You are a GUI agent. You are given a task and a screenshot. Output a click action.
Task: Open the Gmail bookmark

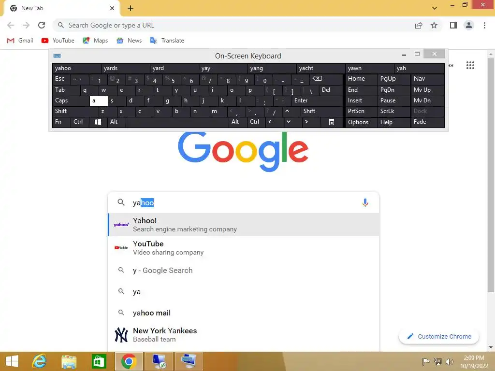pos(20,41)
